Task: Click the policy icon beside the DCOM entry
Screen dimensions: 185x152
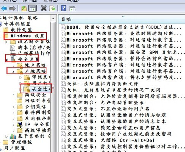Action: (x=63, y=27)
